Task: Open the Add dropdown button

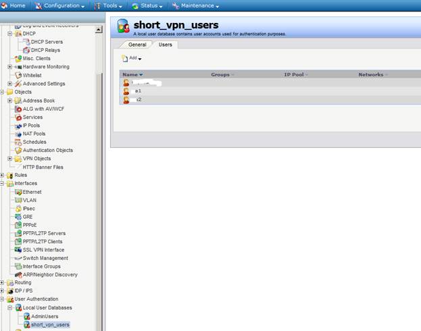Action: [x=132, y=58]
